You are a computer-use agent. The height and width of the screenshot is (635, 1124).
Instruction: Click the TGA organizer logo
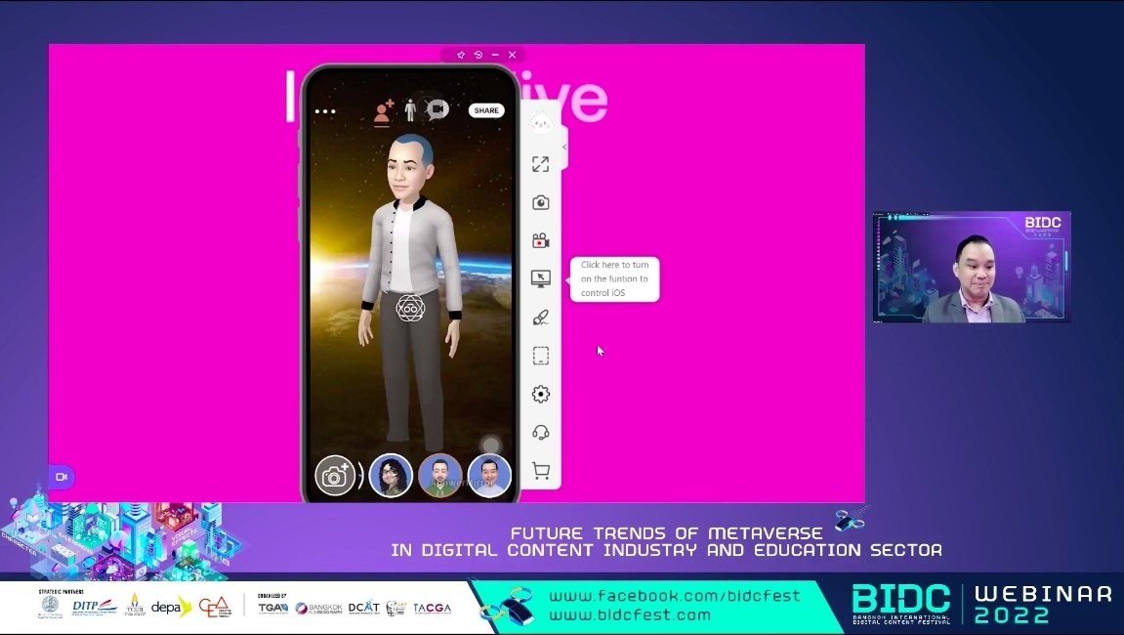pyautogui.click(x=273, y=608)
